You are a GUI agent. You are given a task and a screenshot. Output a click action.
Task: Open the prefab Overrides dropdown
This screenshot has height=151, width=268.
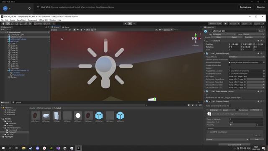254,37
